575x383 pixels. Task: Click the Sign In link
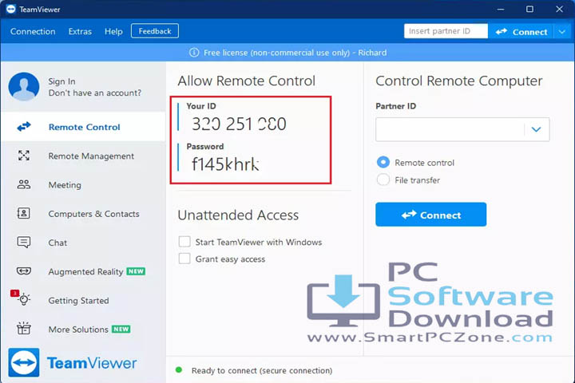(61, 81)
